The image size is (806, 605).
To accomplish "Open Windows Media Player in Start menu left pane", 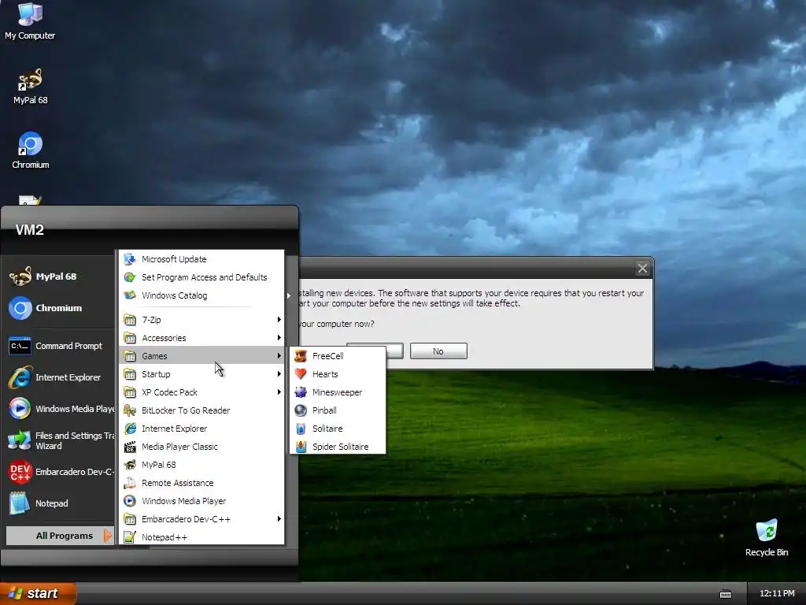I will coord(60,409).
